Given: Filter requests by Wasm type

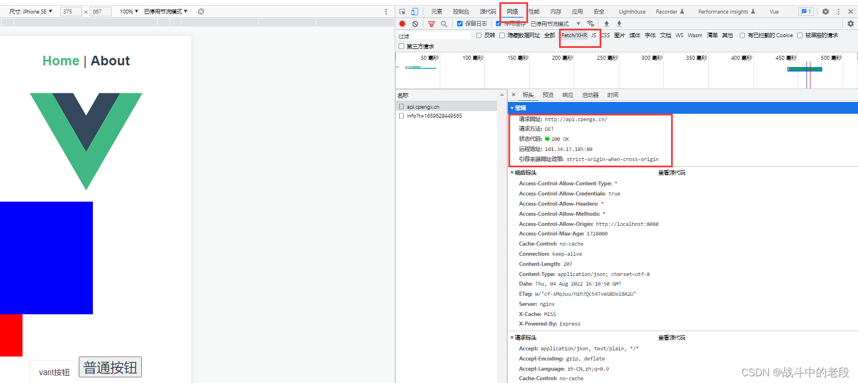Looking at the screenshot, I should [x=695, y=35].
